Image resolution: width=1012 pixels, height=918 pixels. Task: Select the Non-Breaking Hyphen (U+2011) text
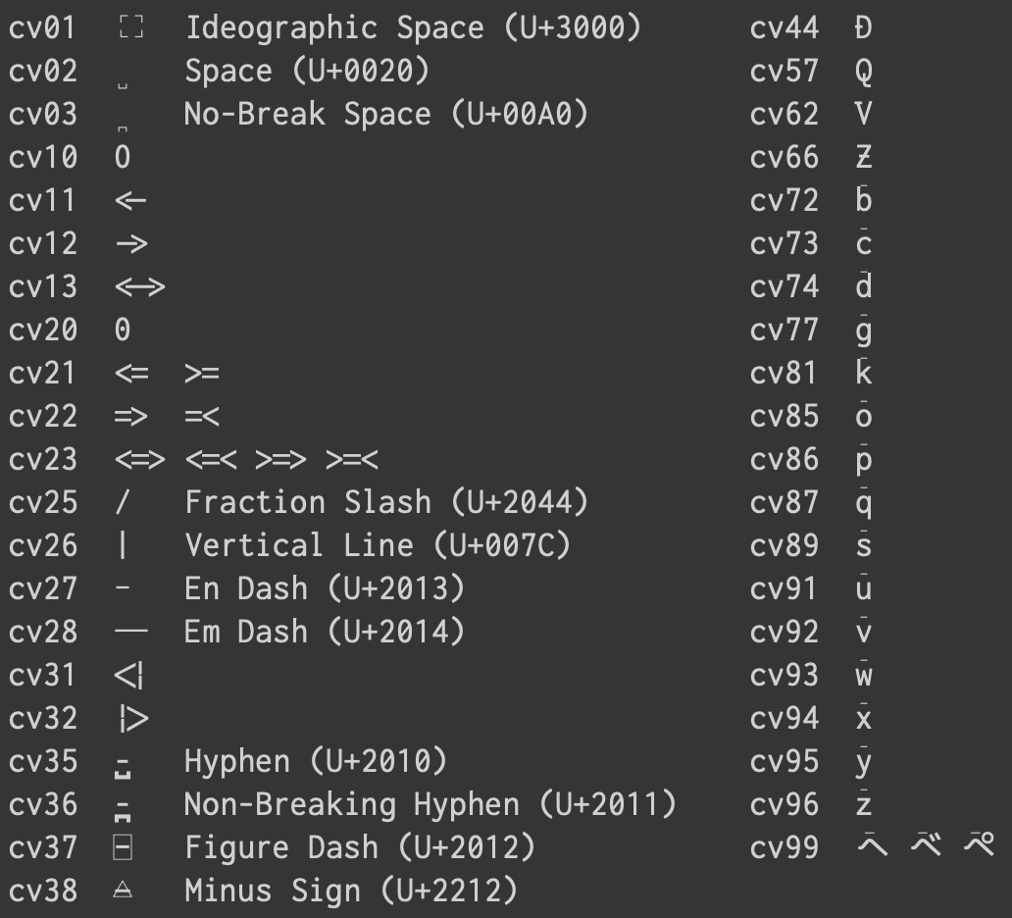(430, 804)
